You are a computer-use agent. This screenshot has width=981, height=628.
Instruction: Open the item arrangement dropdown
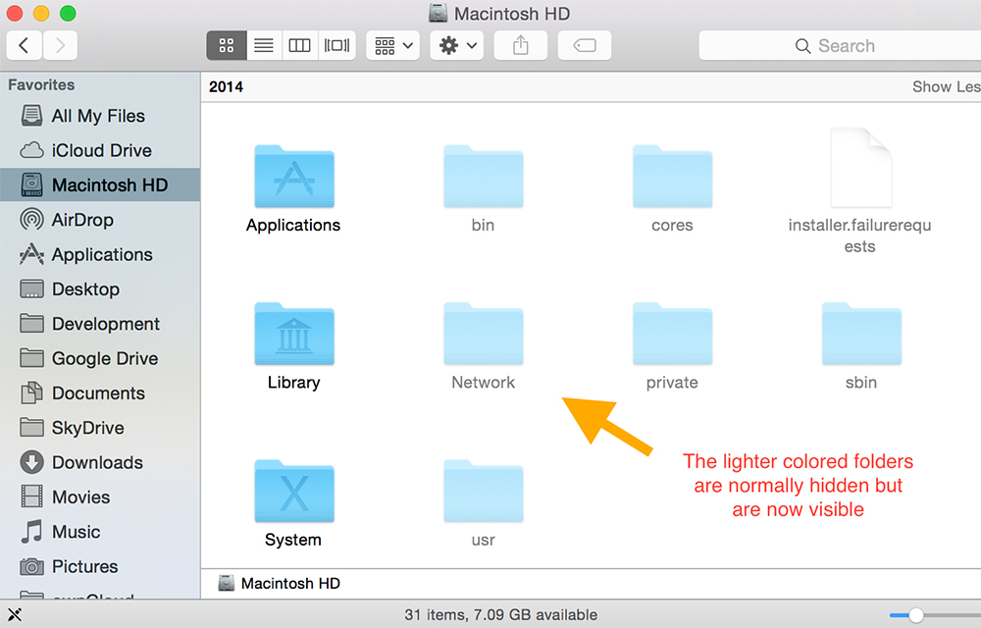pyautogui.click(x=391, y=45)
